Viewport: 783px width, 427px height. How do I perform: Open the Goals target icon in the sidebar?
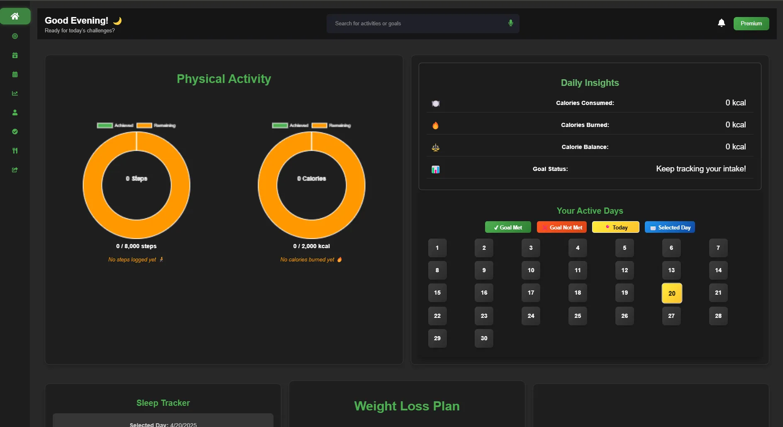(x=15, y=36)
